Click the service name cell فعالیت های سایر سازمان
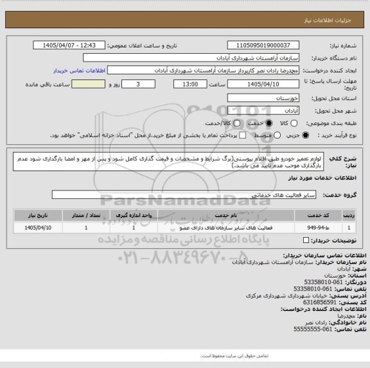 226,228
